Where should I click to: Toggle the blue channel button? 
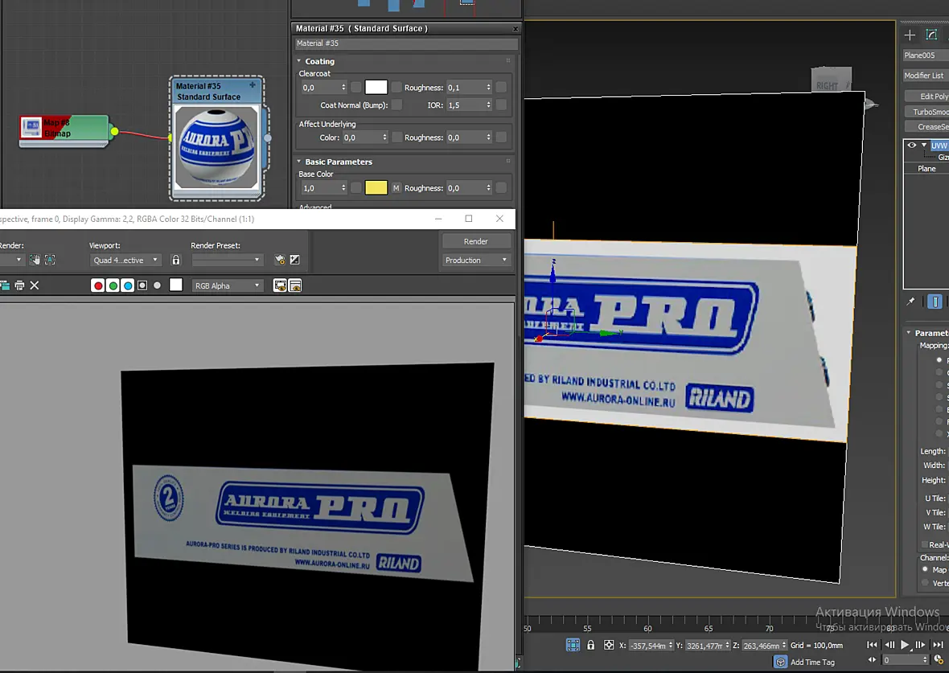(128, 285)
